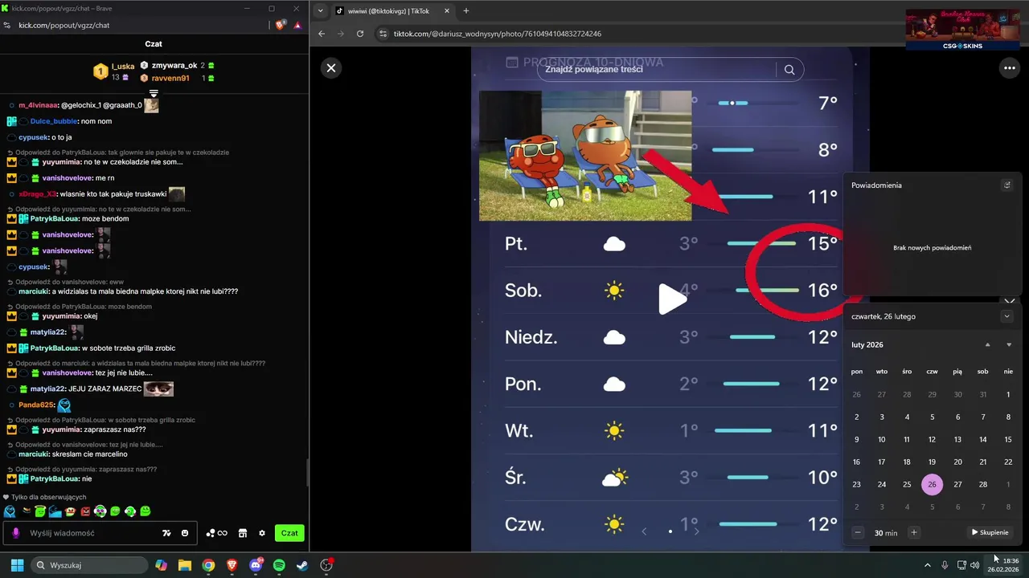Image resolution: width=1029 pixels, height=578 pixels.
Task: Click the luty 2026 month header
Action: pos(867,344)
